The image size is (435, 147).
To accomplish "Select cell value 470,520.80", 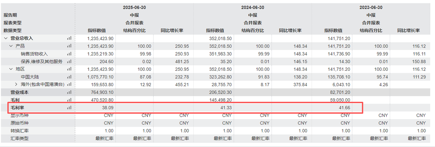I will pos(103,100).
